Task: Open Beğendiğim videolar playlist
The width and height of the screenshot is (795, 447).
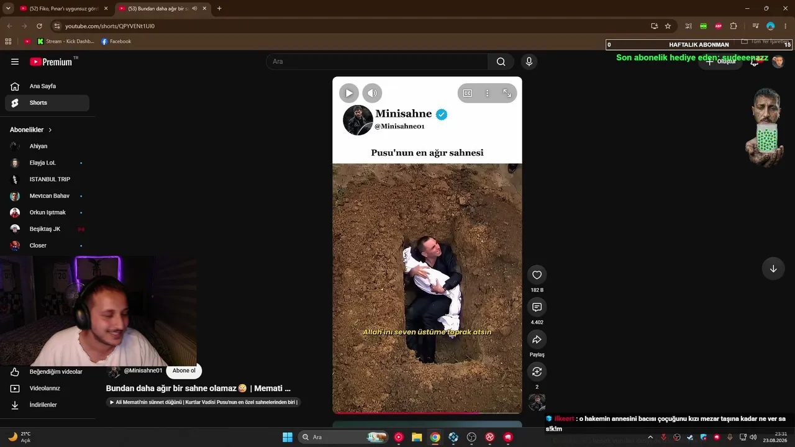Action: point(47,372)
